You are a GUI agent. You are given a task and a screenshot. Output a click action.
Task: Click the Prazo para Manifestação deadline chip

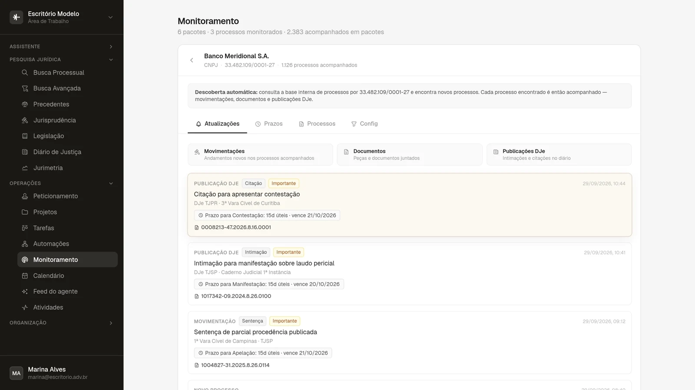coord(269,284)
